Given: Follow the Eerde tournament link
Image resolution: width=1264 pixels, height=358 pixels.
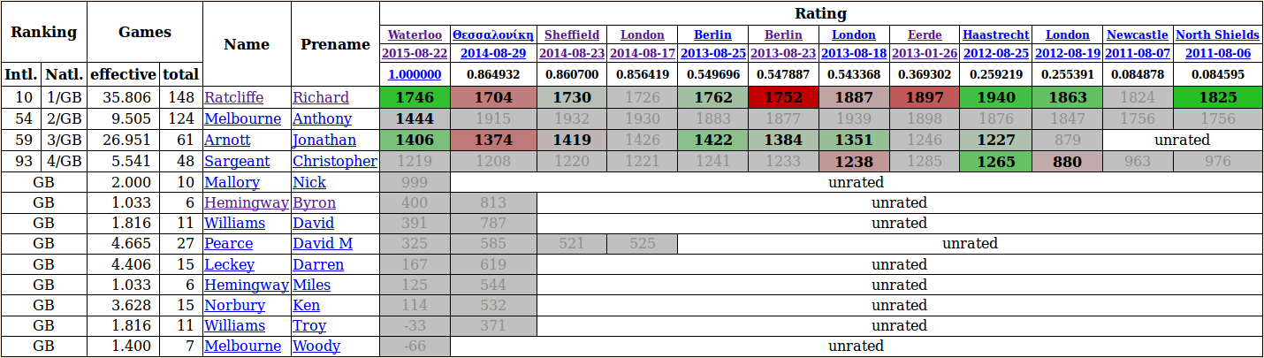Looking at the screenshot, I should coord(925,34).
